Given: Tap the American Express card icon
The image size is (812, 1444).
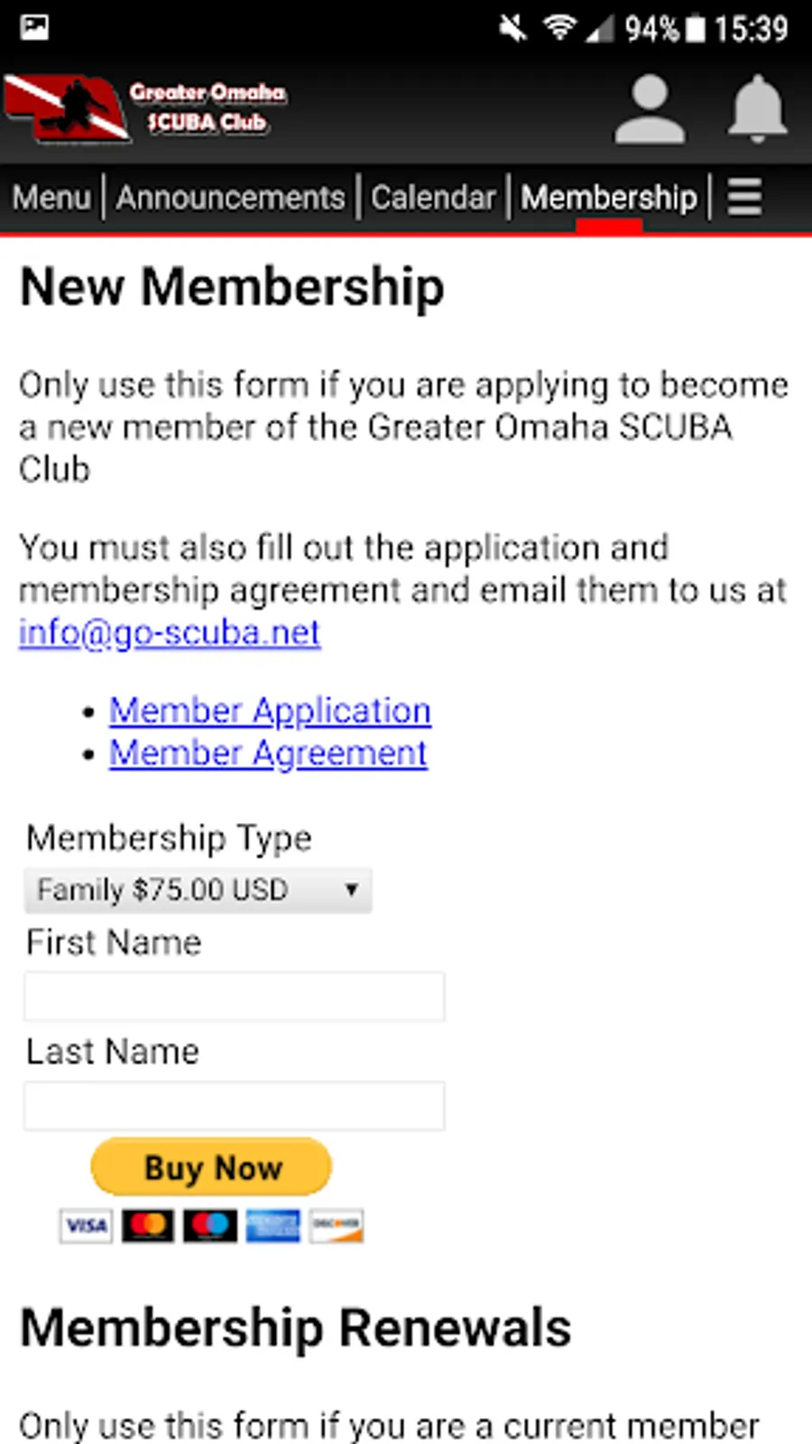Looking at the screenshot, I should pos(273,1226).
